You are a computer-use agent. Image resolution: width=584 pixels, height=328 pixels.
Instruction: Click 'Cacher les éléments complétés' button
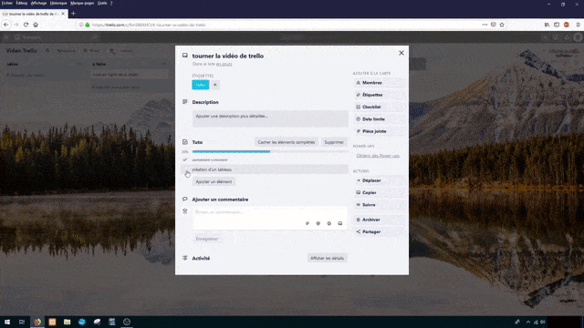click(x=286, y=142)
